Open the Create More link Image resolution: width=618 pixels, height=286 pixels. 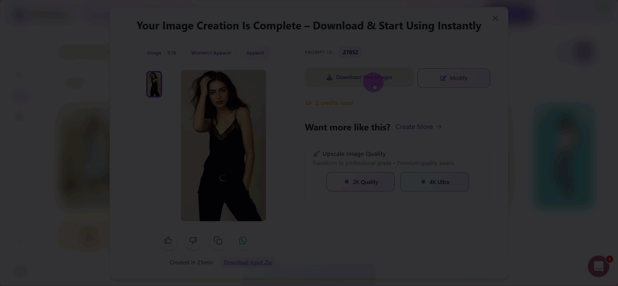[418, 127]
